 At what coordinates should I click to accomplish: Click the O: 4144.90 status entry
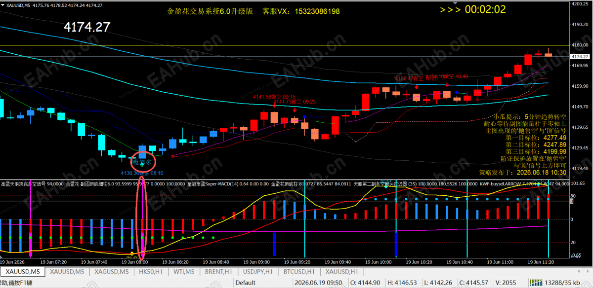(x=365, y=283)
